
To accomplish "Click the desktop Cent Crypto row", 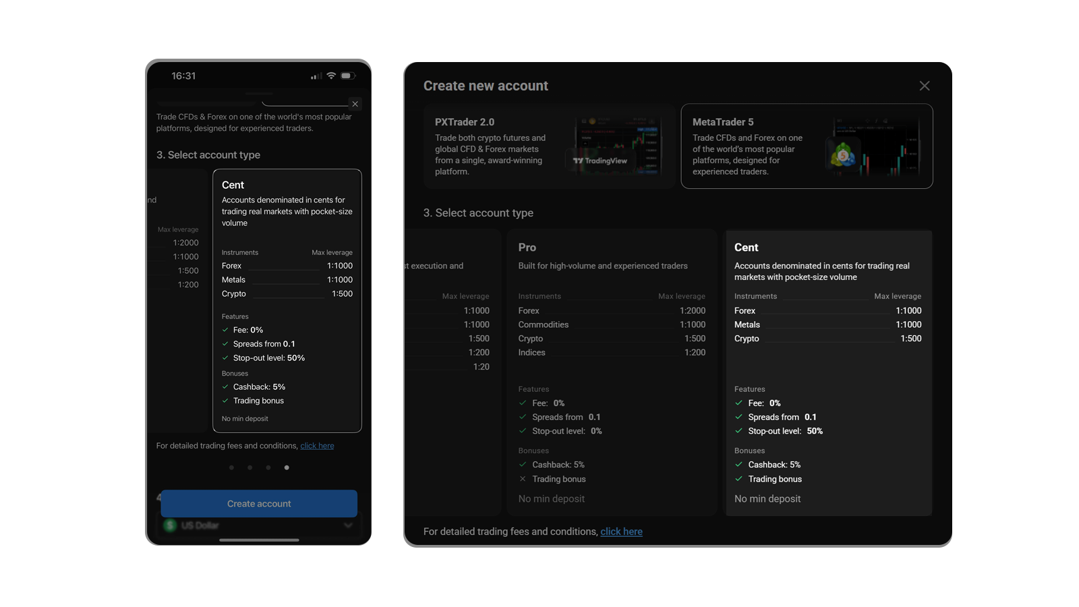I will pos(827,339).
